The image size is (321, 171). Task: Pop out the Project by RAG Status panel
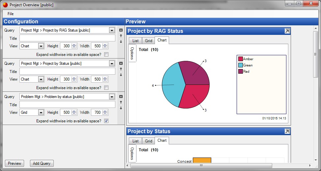click(287, 31)
